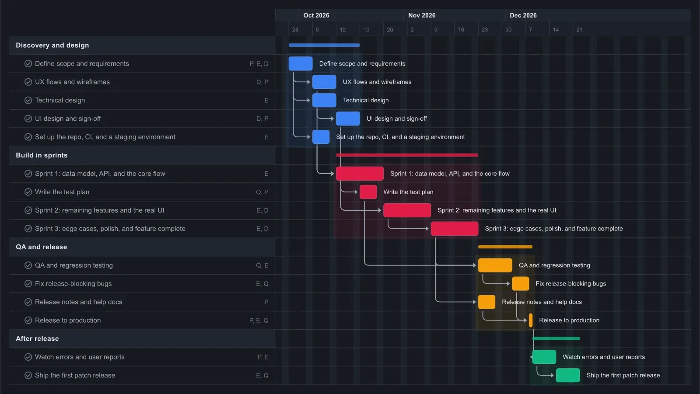Click check icon beside Watch errors and user reports
This screenshot has width=700, height=394.
coord(28,357)
